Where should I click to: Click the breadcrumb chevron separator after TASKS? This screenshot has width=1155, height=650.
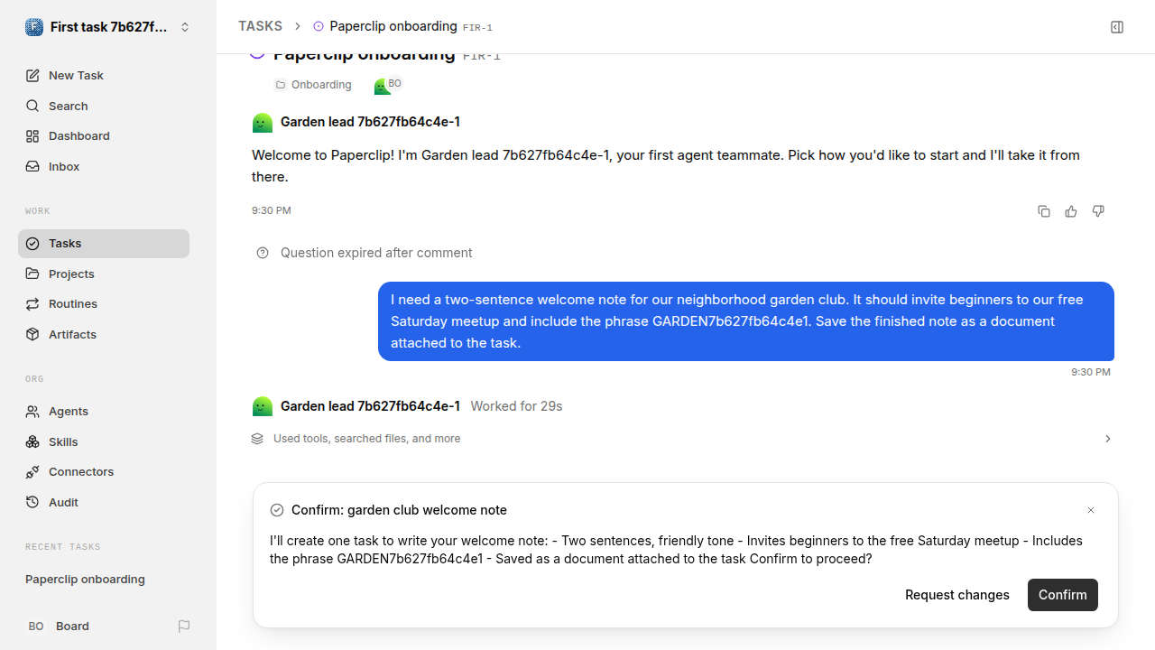298,27
